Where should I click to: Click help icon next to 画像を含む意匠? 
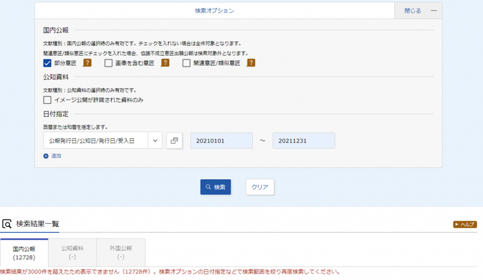165,63
